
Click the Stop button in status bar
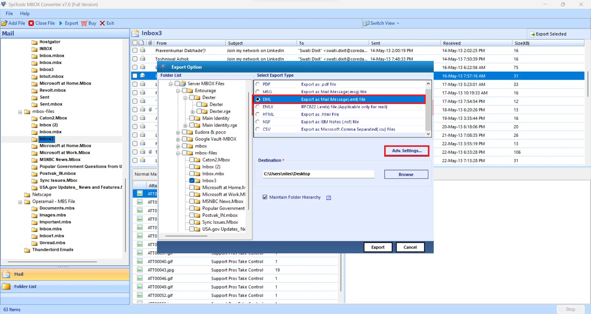click(570, 309)
